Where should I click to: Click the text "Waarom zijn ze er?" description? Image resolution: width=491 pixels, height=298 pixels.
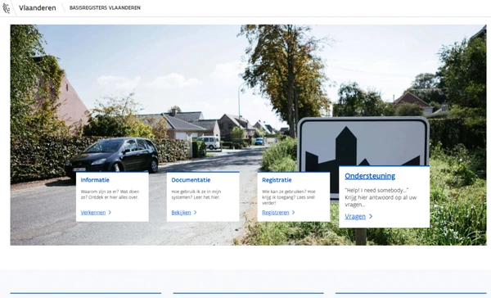(110, 194)
